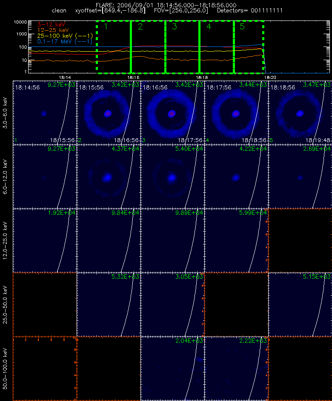The width and height of the screenshot is (332, 401).
Task: Select interval number 4 in the light curve
Action: pos(209,26)
